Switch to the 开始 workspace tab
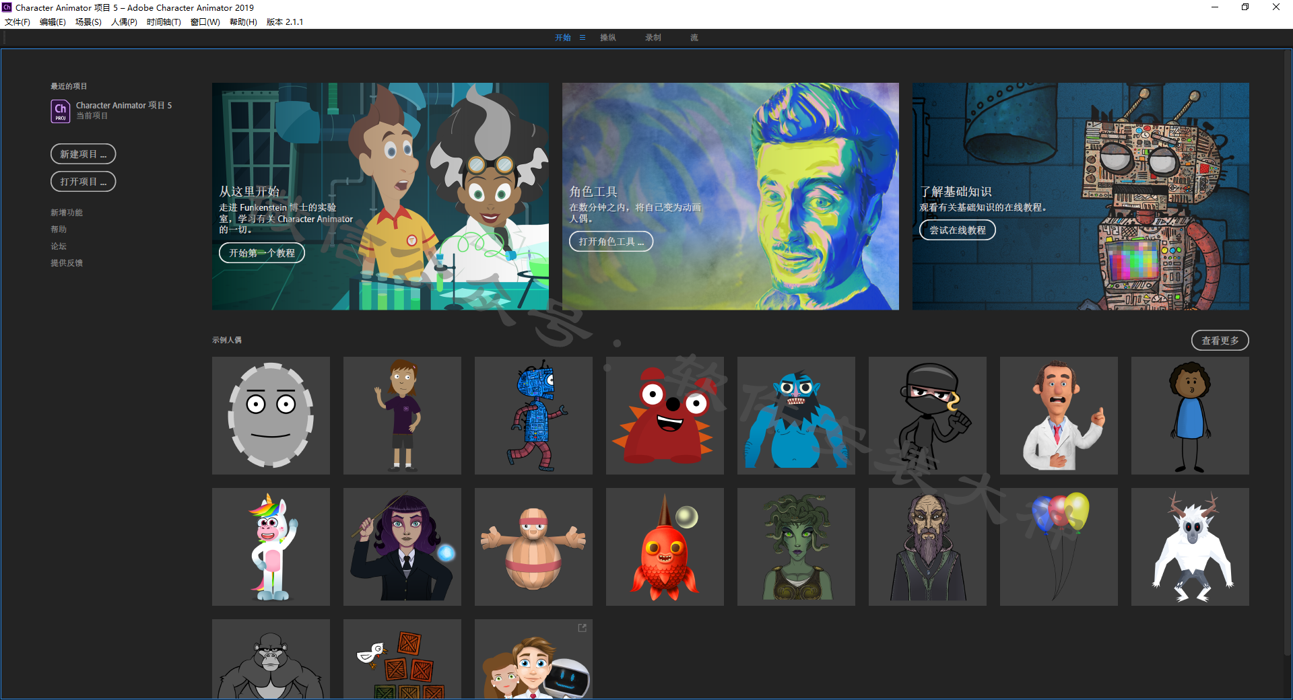Image resolution: width=1293 pixels, height=700 pixels. click(563, 38)
